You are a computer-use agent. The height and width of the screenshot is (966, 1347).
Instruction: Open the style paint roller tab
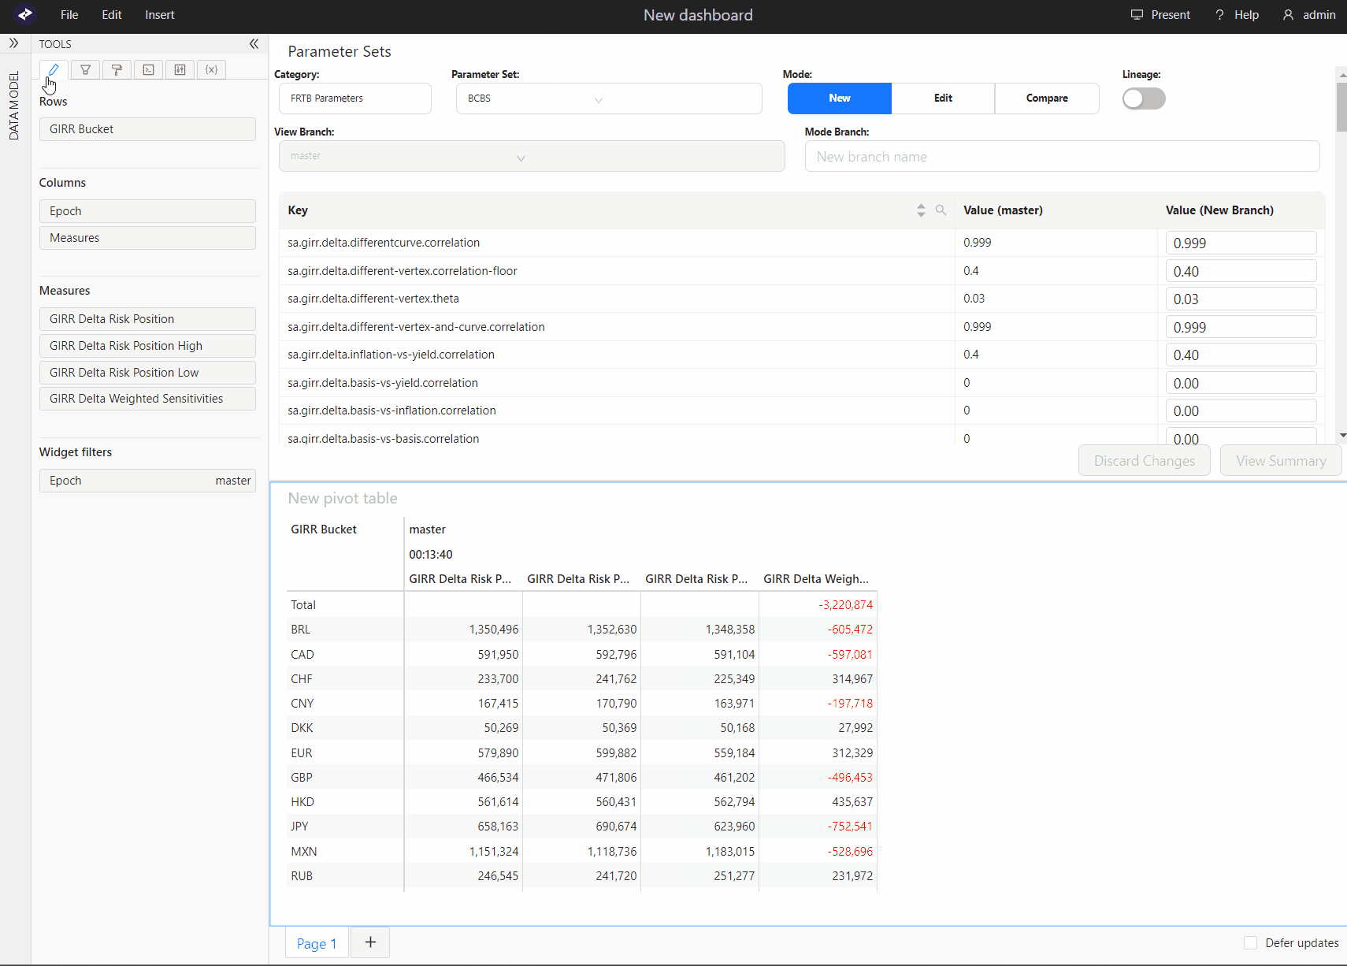117,70
